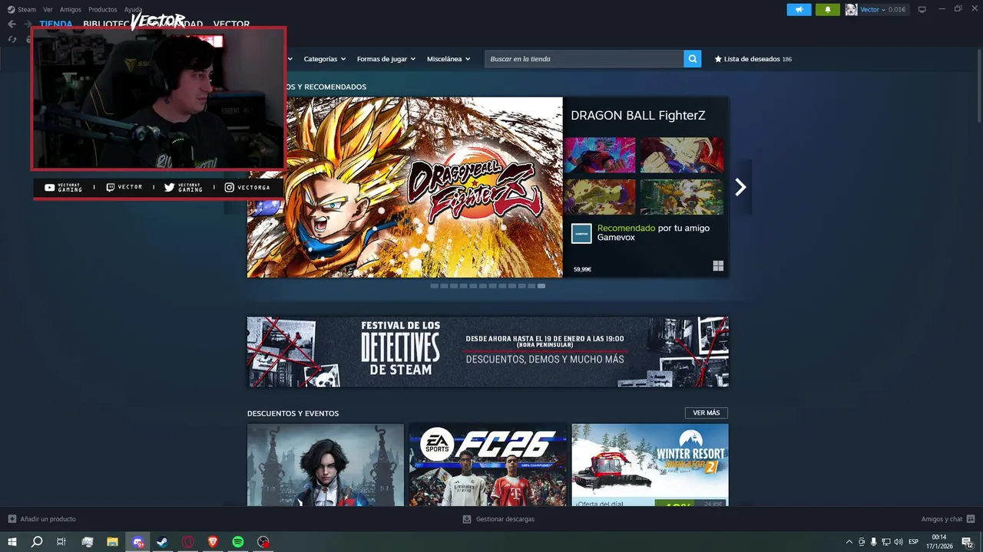Open the Amigos menu
983x552 pixels.
71,9
